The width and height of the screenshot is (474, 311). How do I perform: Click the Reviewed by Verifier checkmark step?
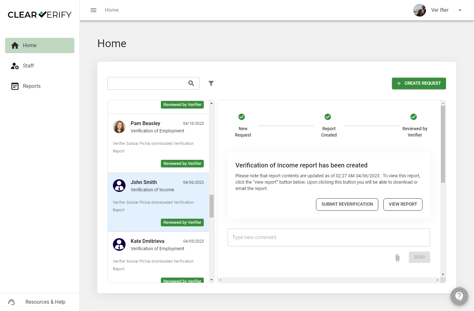click(x=414, y=117)
